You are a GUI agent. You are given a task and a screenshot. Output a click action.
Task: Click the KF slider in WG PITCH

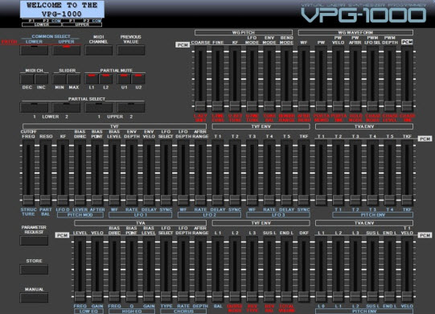point(235,79)
